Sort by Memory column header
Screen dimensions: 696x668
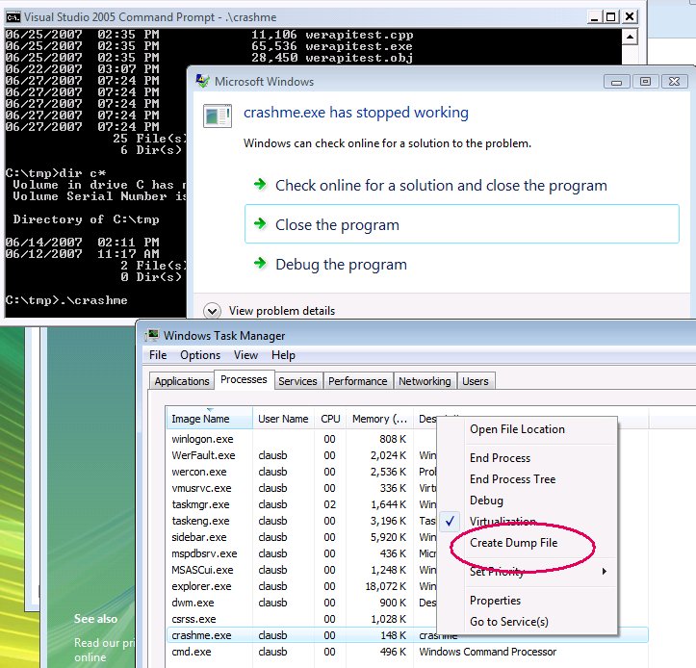[x=379, y=419]
